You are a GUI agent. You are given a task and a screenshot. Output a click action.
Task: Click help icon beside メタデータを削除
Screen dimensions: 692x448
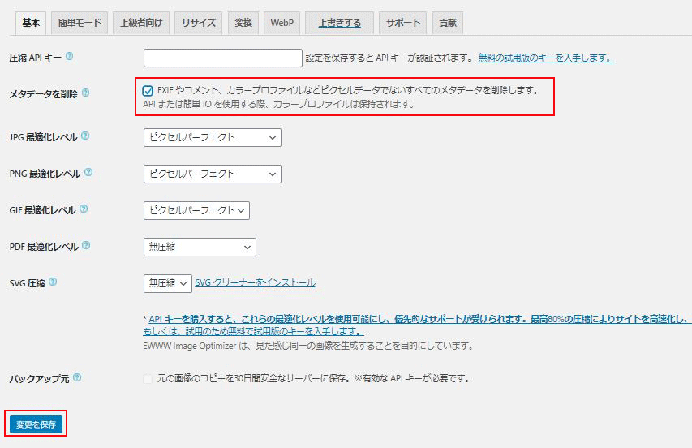coord(85,93)
